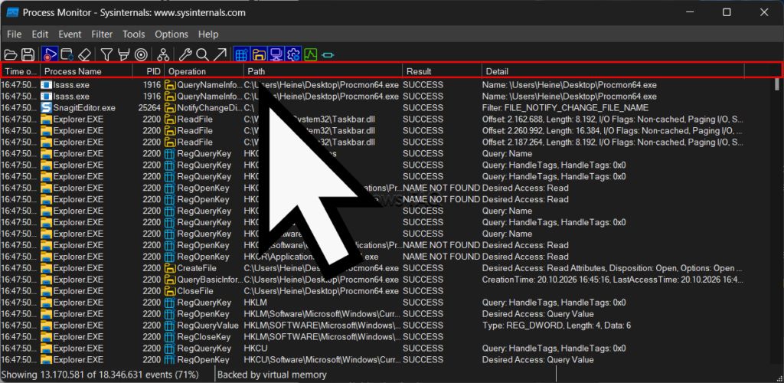Show the Process Tree icon

click(x=163, y=54)
